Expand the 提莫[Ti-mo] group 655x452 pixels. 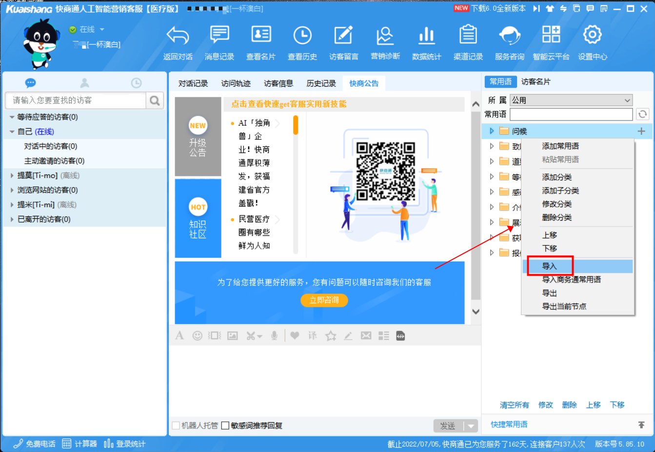point(12,175)
